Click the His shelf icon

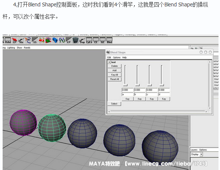(21, 41)
